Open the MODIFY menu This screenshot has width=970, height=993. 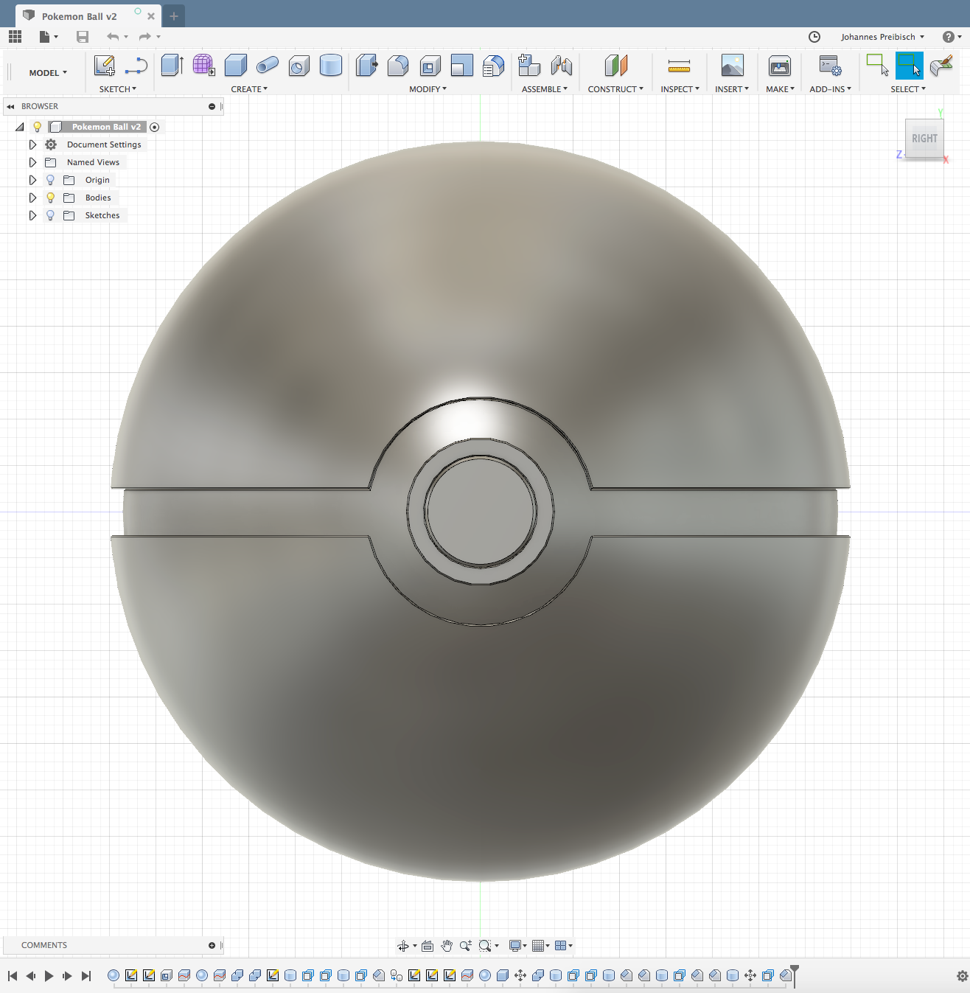(428, 89)
